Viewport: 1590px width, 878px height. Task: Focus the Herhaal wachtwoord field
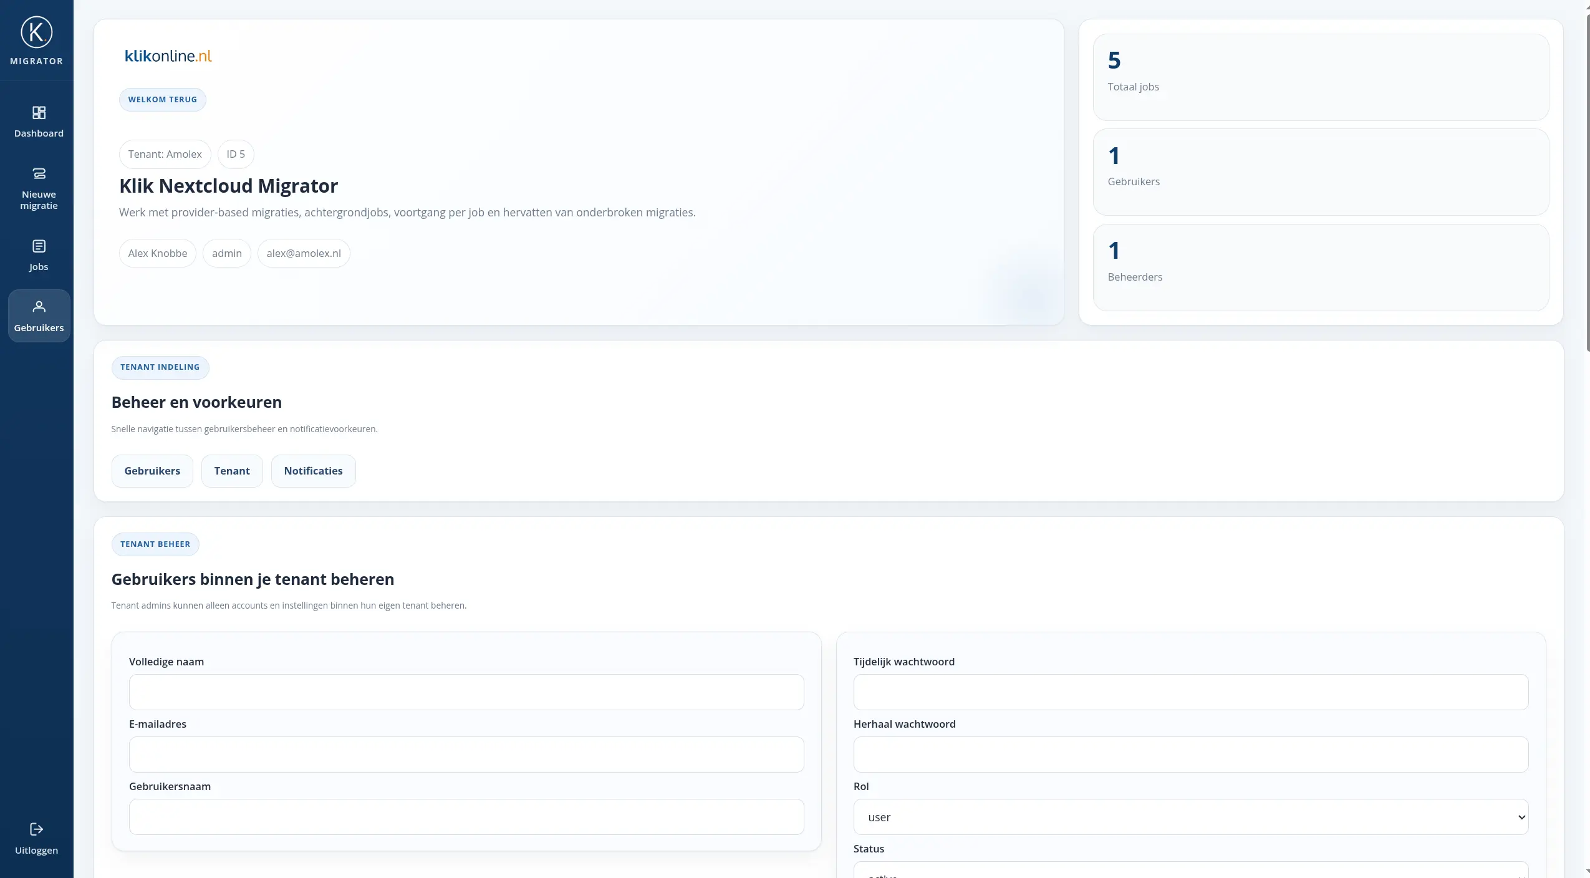(1190, 755)
